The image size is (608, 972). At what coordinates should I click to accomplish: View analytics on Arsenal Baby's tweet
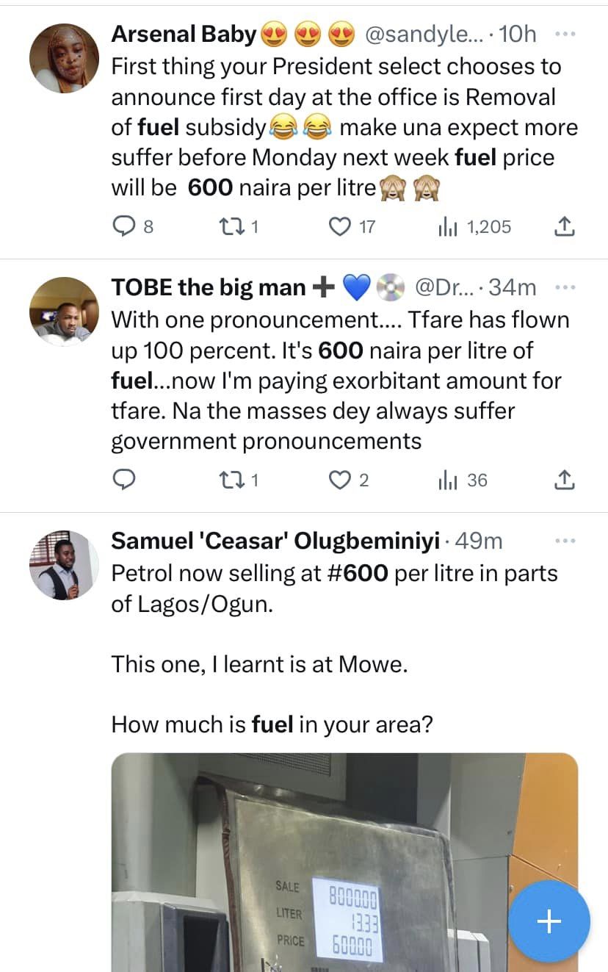click(448, 227)
